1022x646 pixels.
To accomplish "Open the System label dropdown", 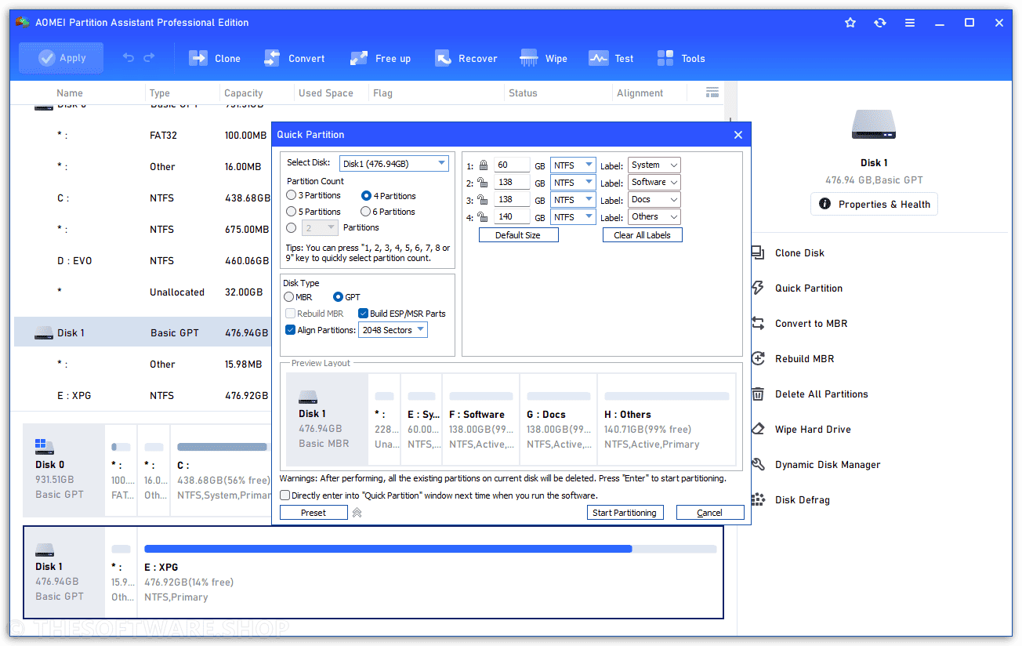I will point(654,165).
